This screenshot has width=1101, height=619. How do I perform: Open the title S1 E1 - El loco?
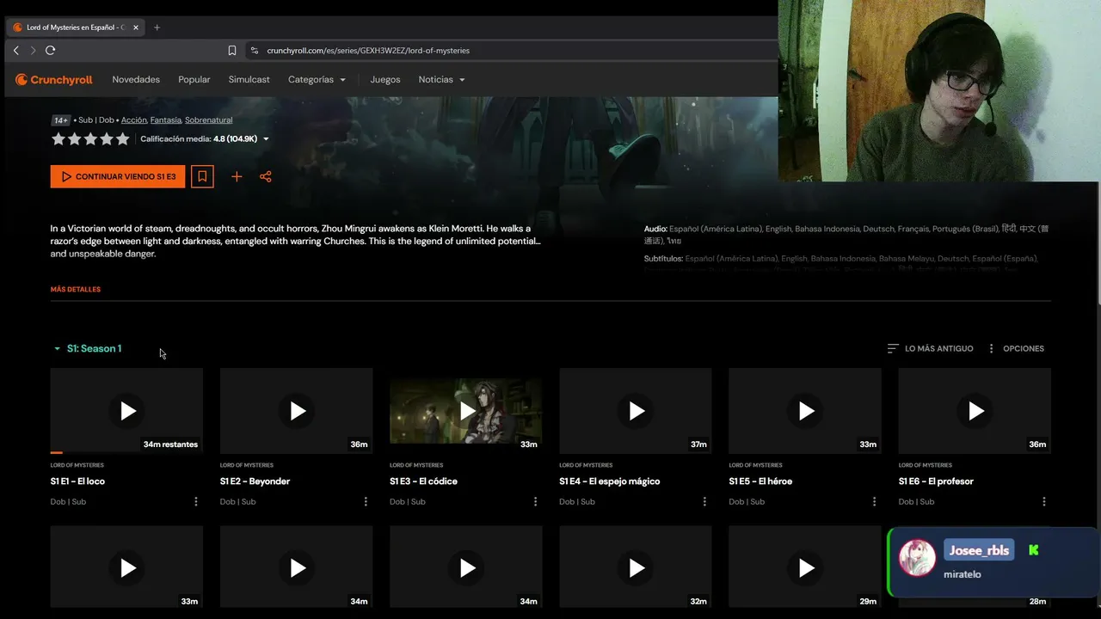pos(77,481)
